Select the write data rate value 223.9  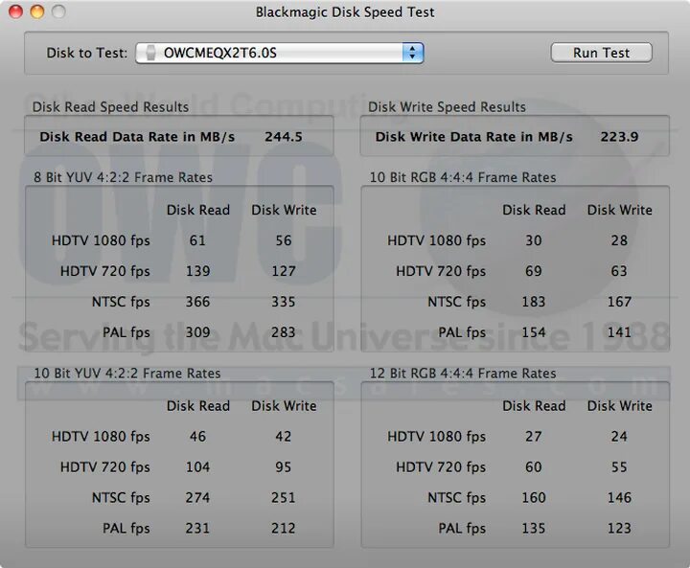coord(619,137)
